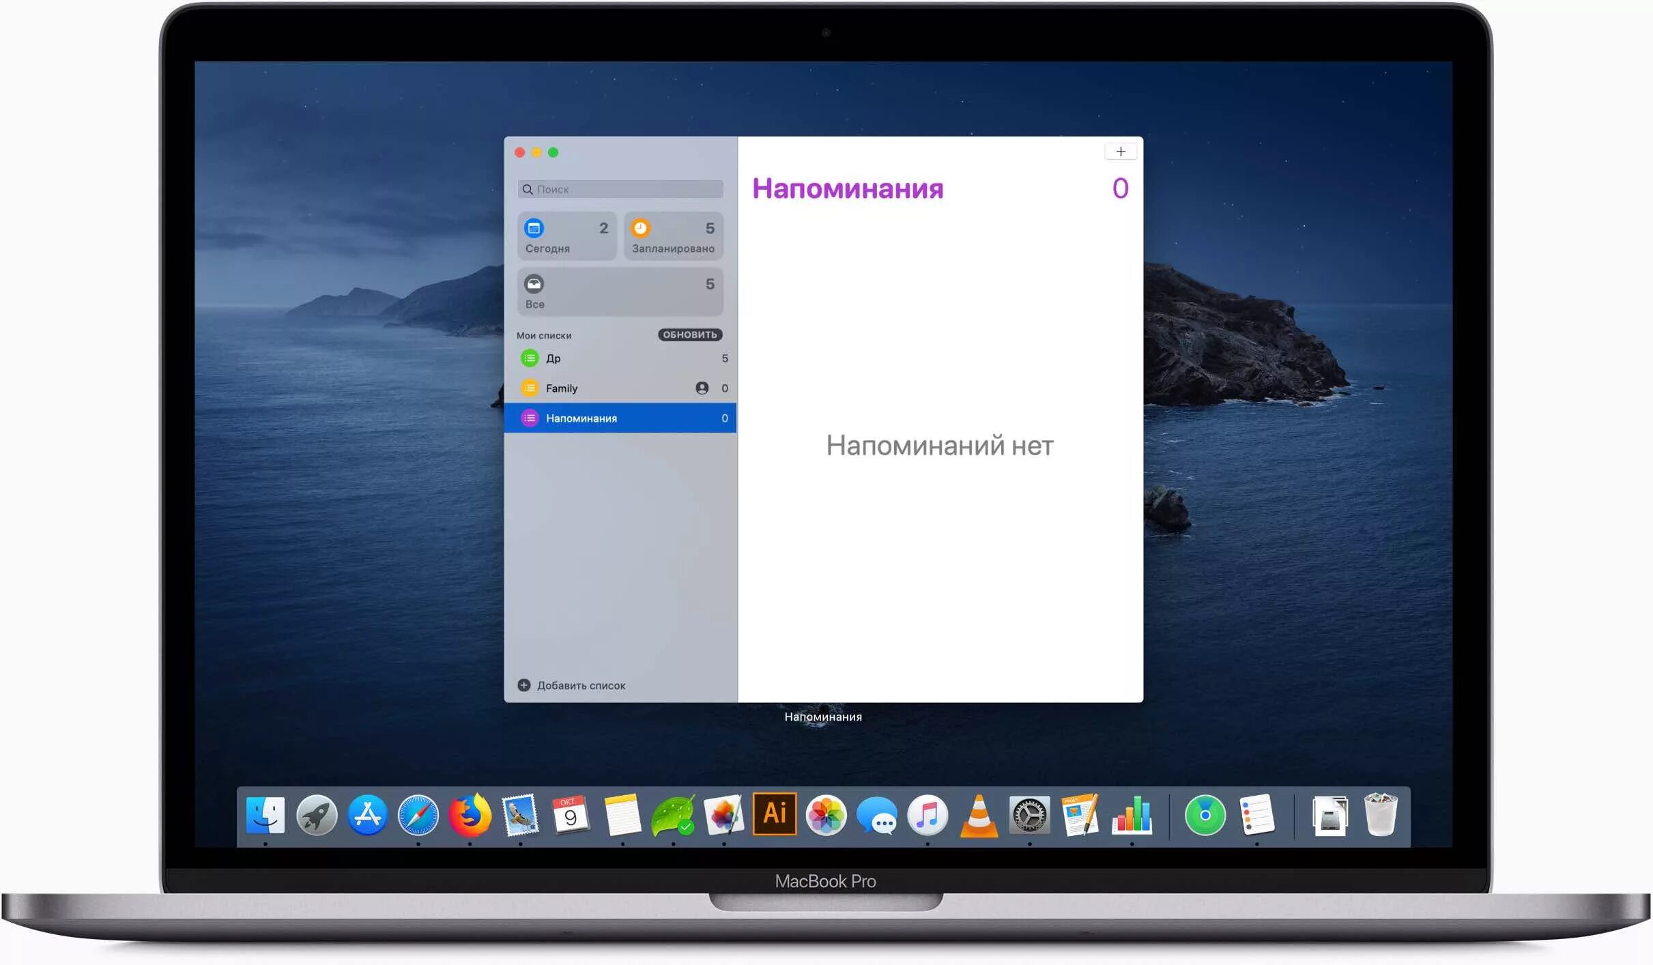
Task: Click Добавить список at sidebar bottom
Action: tap(580, 685)
